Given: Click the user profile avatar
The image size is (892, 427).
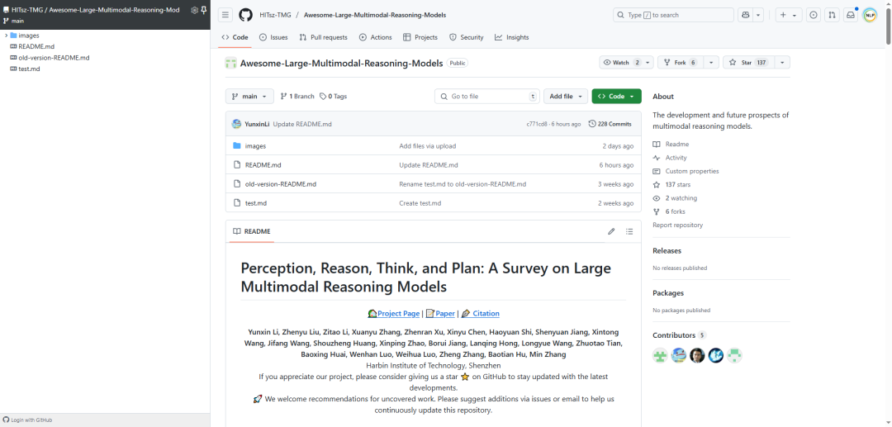Looking at the screenshot, I should coord(870,16).
